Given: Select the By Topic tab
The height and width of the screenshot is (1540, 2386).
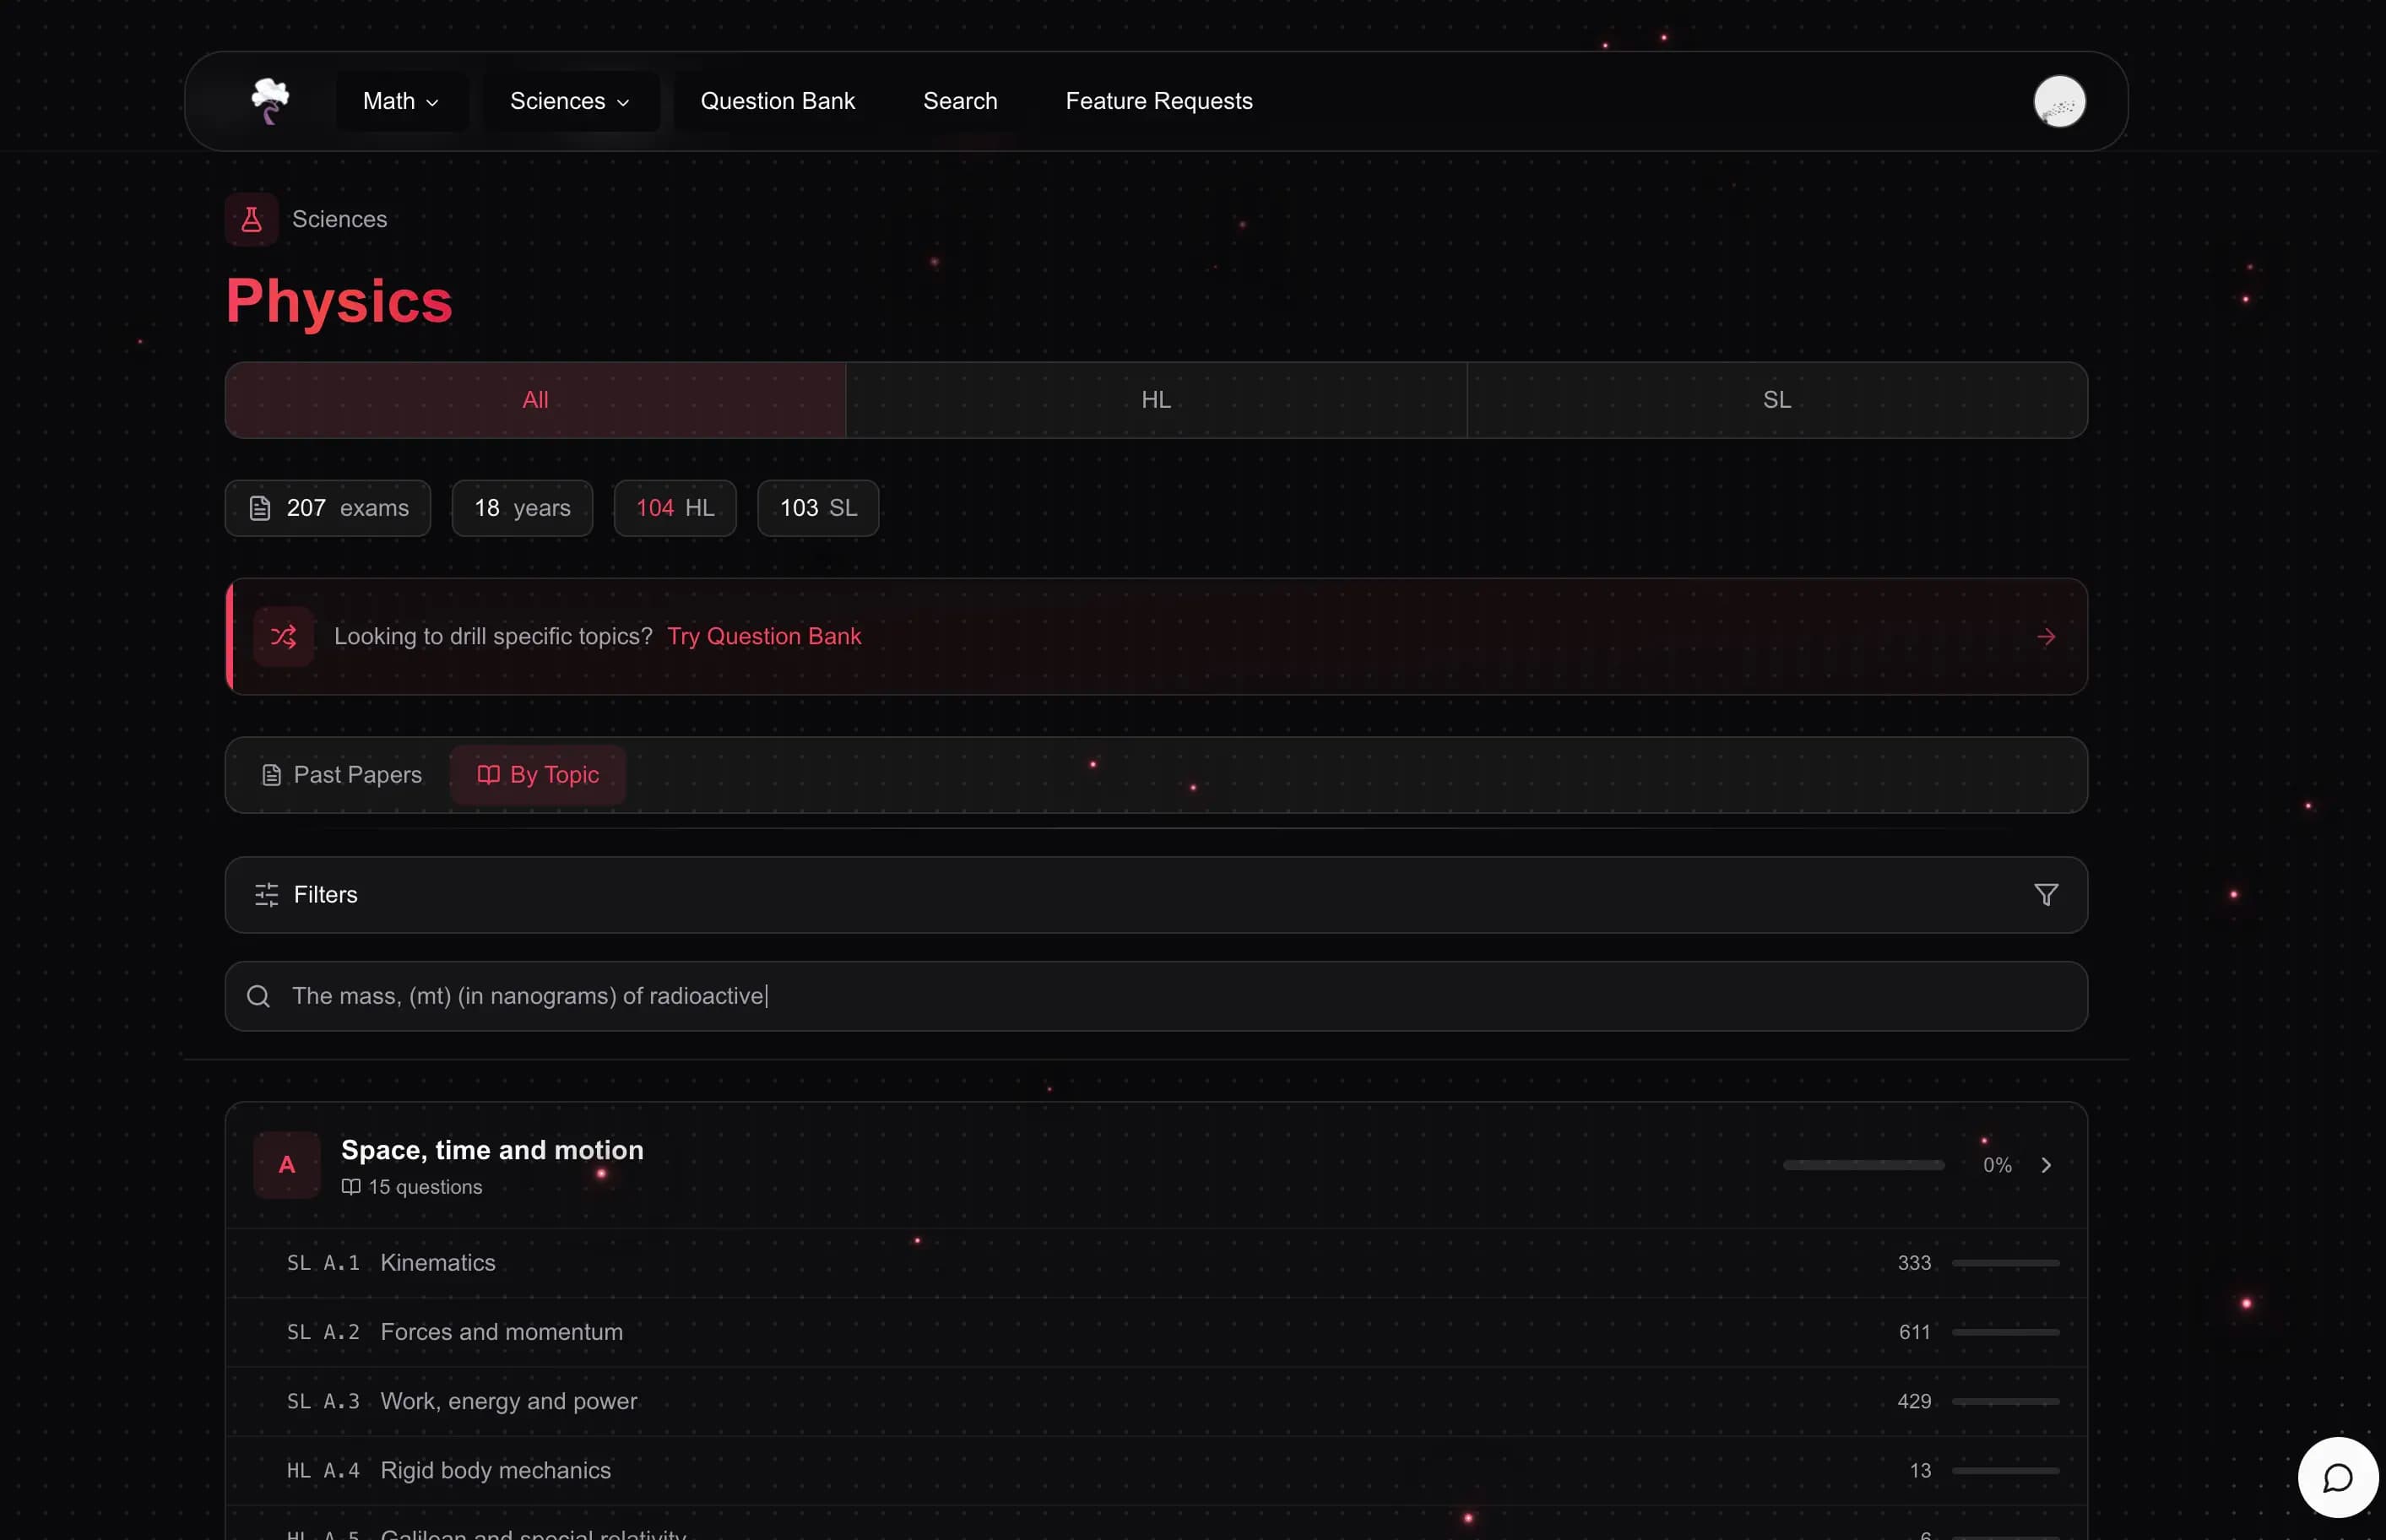Looking at the screenshot, I should [538, 774].
